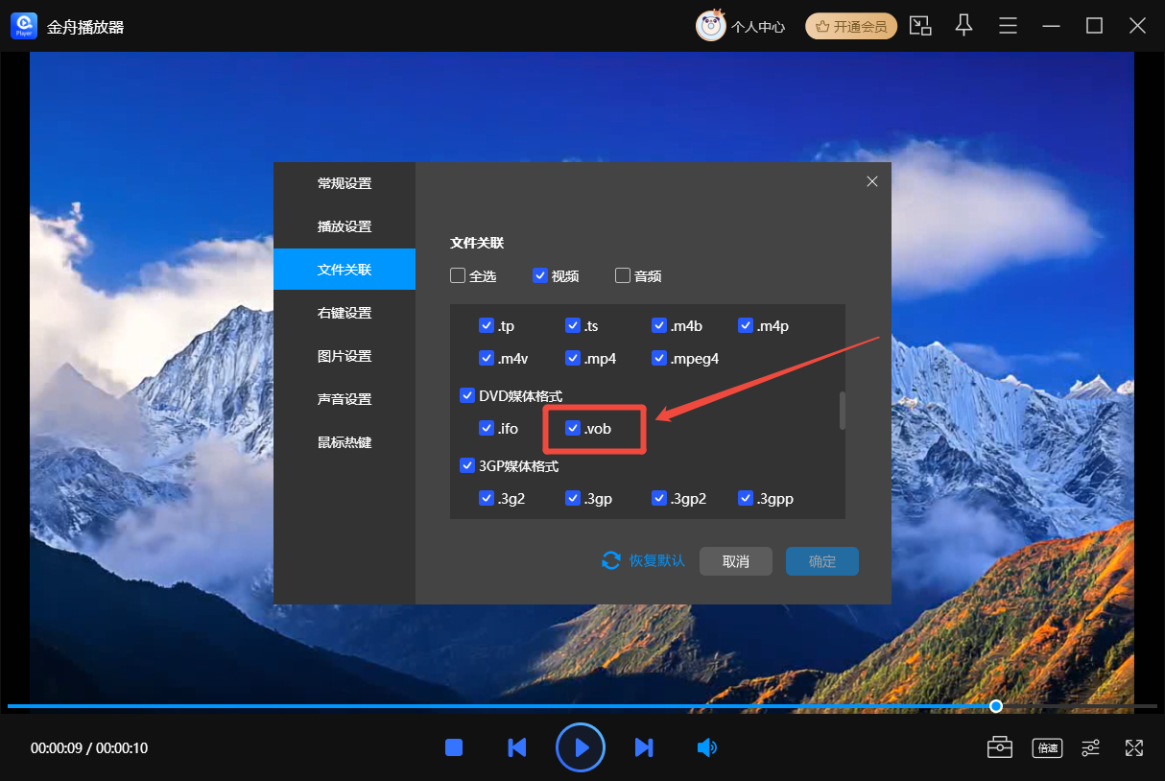The height and width of the screenshot is (781, 1165).
Task: Toggle the .vob format checkbox
Action: [x=573, y=428]
